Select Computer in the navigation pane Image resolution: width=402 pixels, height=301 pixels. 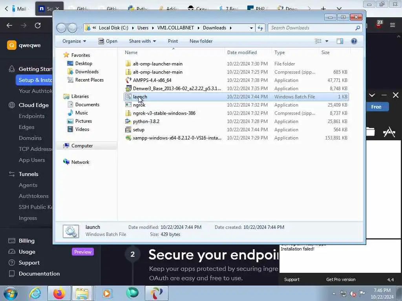[82, 146]
